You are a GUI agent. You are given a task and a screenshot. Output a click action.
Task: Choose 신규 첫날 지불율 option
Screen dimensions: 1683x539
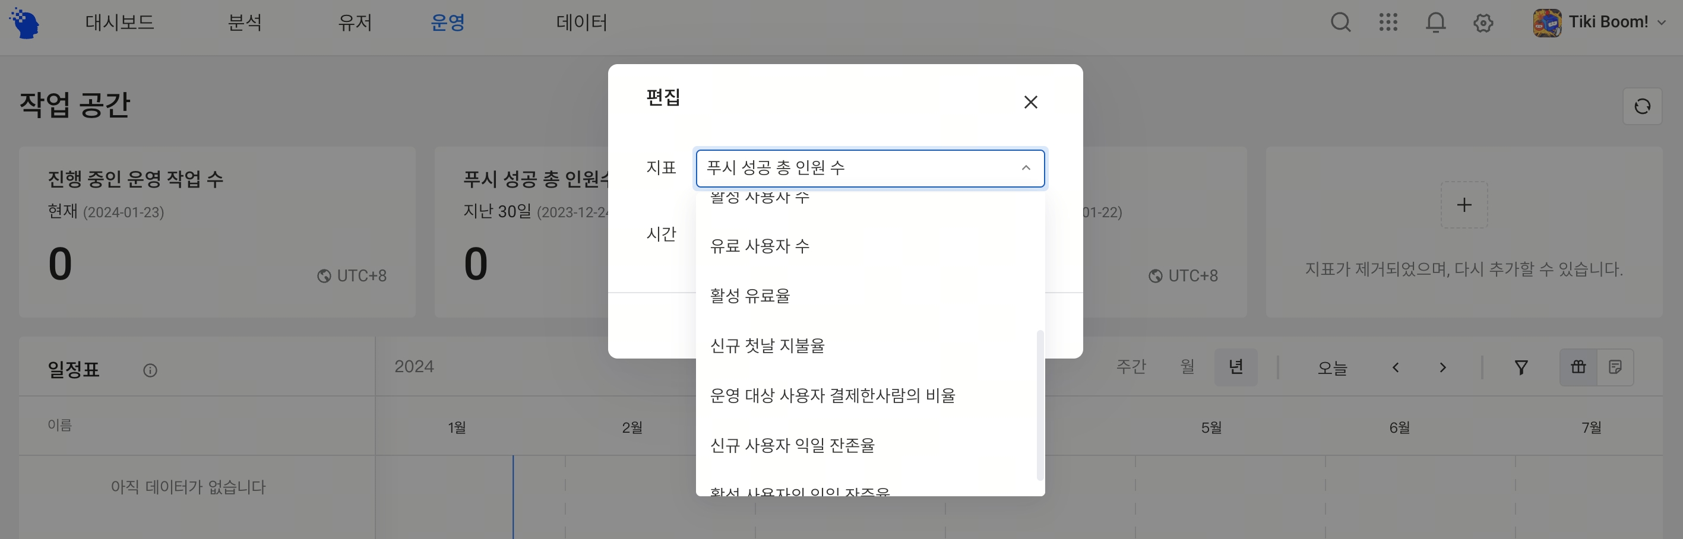pos(870,345)
